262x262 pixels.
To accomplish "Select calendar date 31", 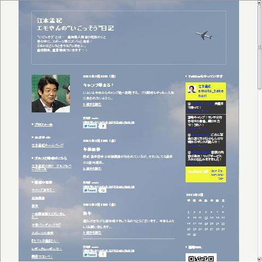I will pyautogui.click(x=194, y=235).
